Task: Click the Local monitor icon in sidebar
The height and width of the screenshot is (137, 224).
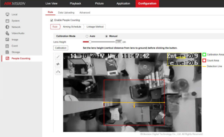Action: click(x=7, y=15)
